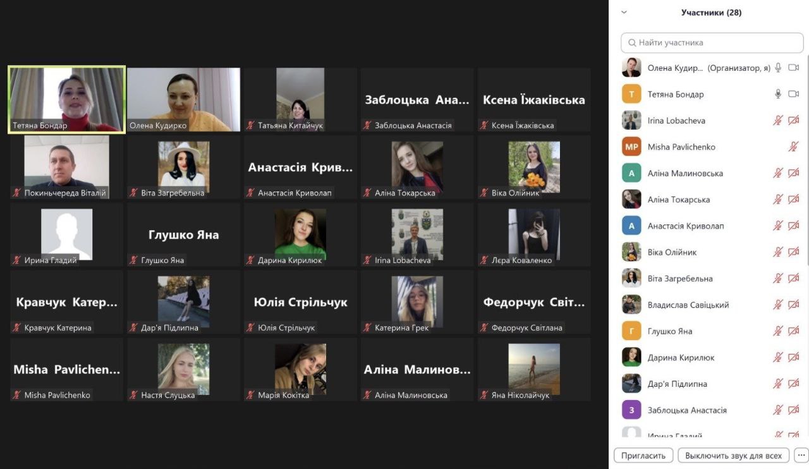This screenshot has height=469, width=809.
Task: Toggle muted microphone for Глушко Яна
Action: [x=778, y=331]
